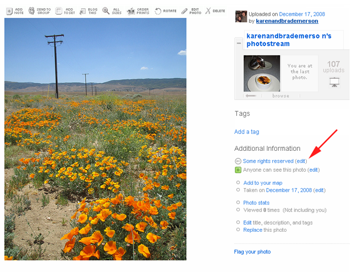350x272 pixels.
Task: Delete the photo with X icon
Action: point(208,10)
